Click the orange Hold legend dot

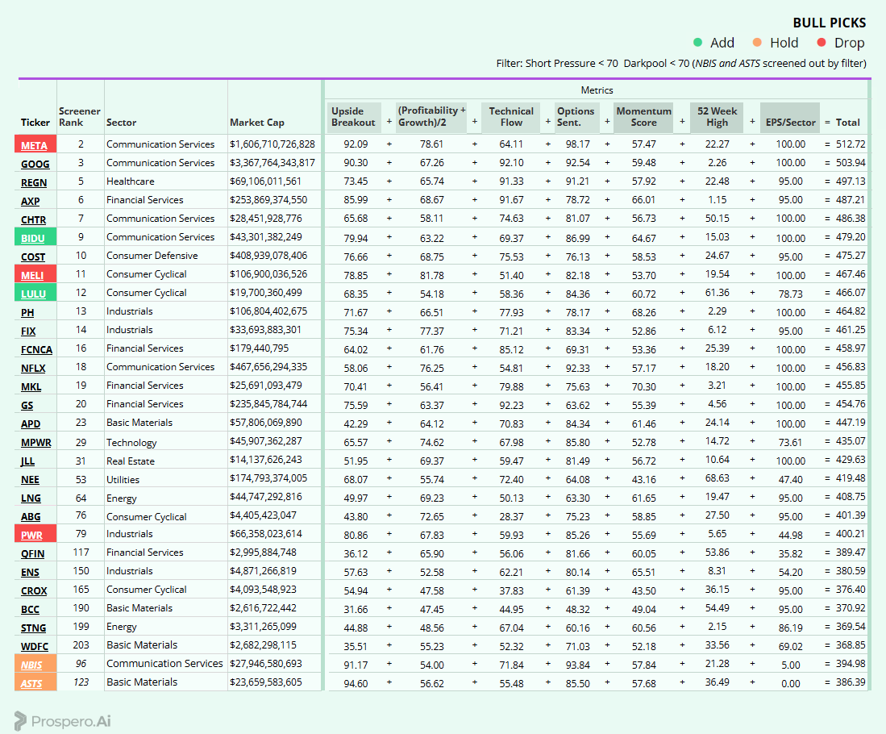757,43
